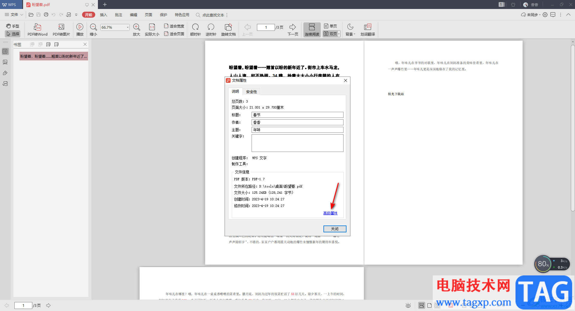Rotate page counterclockwise (逆时针)

pyautogui.click(x=211, y=30)
